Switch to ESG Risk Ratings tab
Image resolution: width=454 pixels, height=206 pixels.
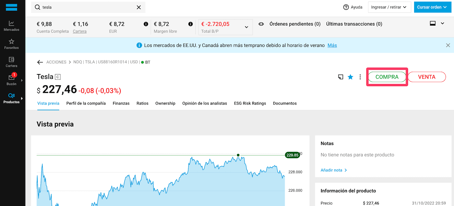tap(250, 103)
